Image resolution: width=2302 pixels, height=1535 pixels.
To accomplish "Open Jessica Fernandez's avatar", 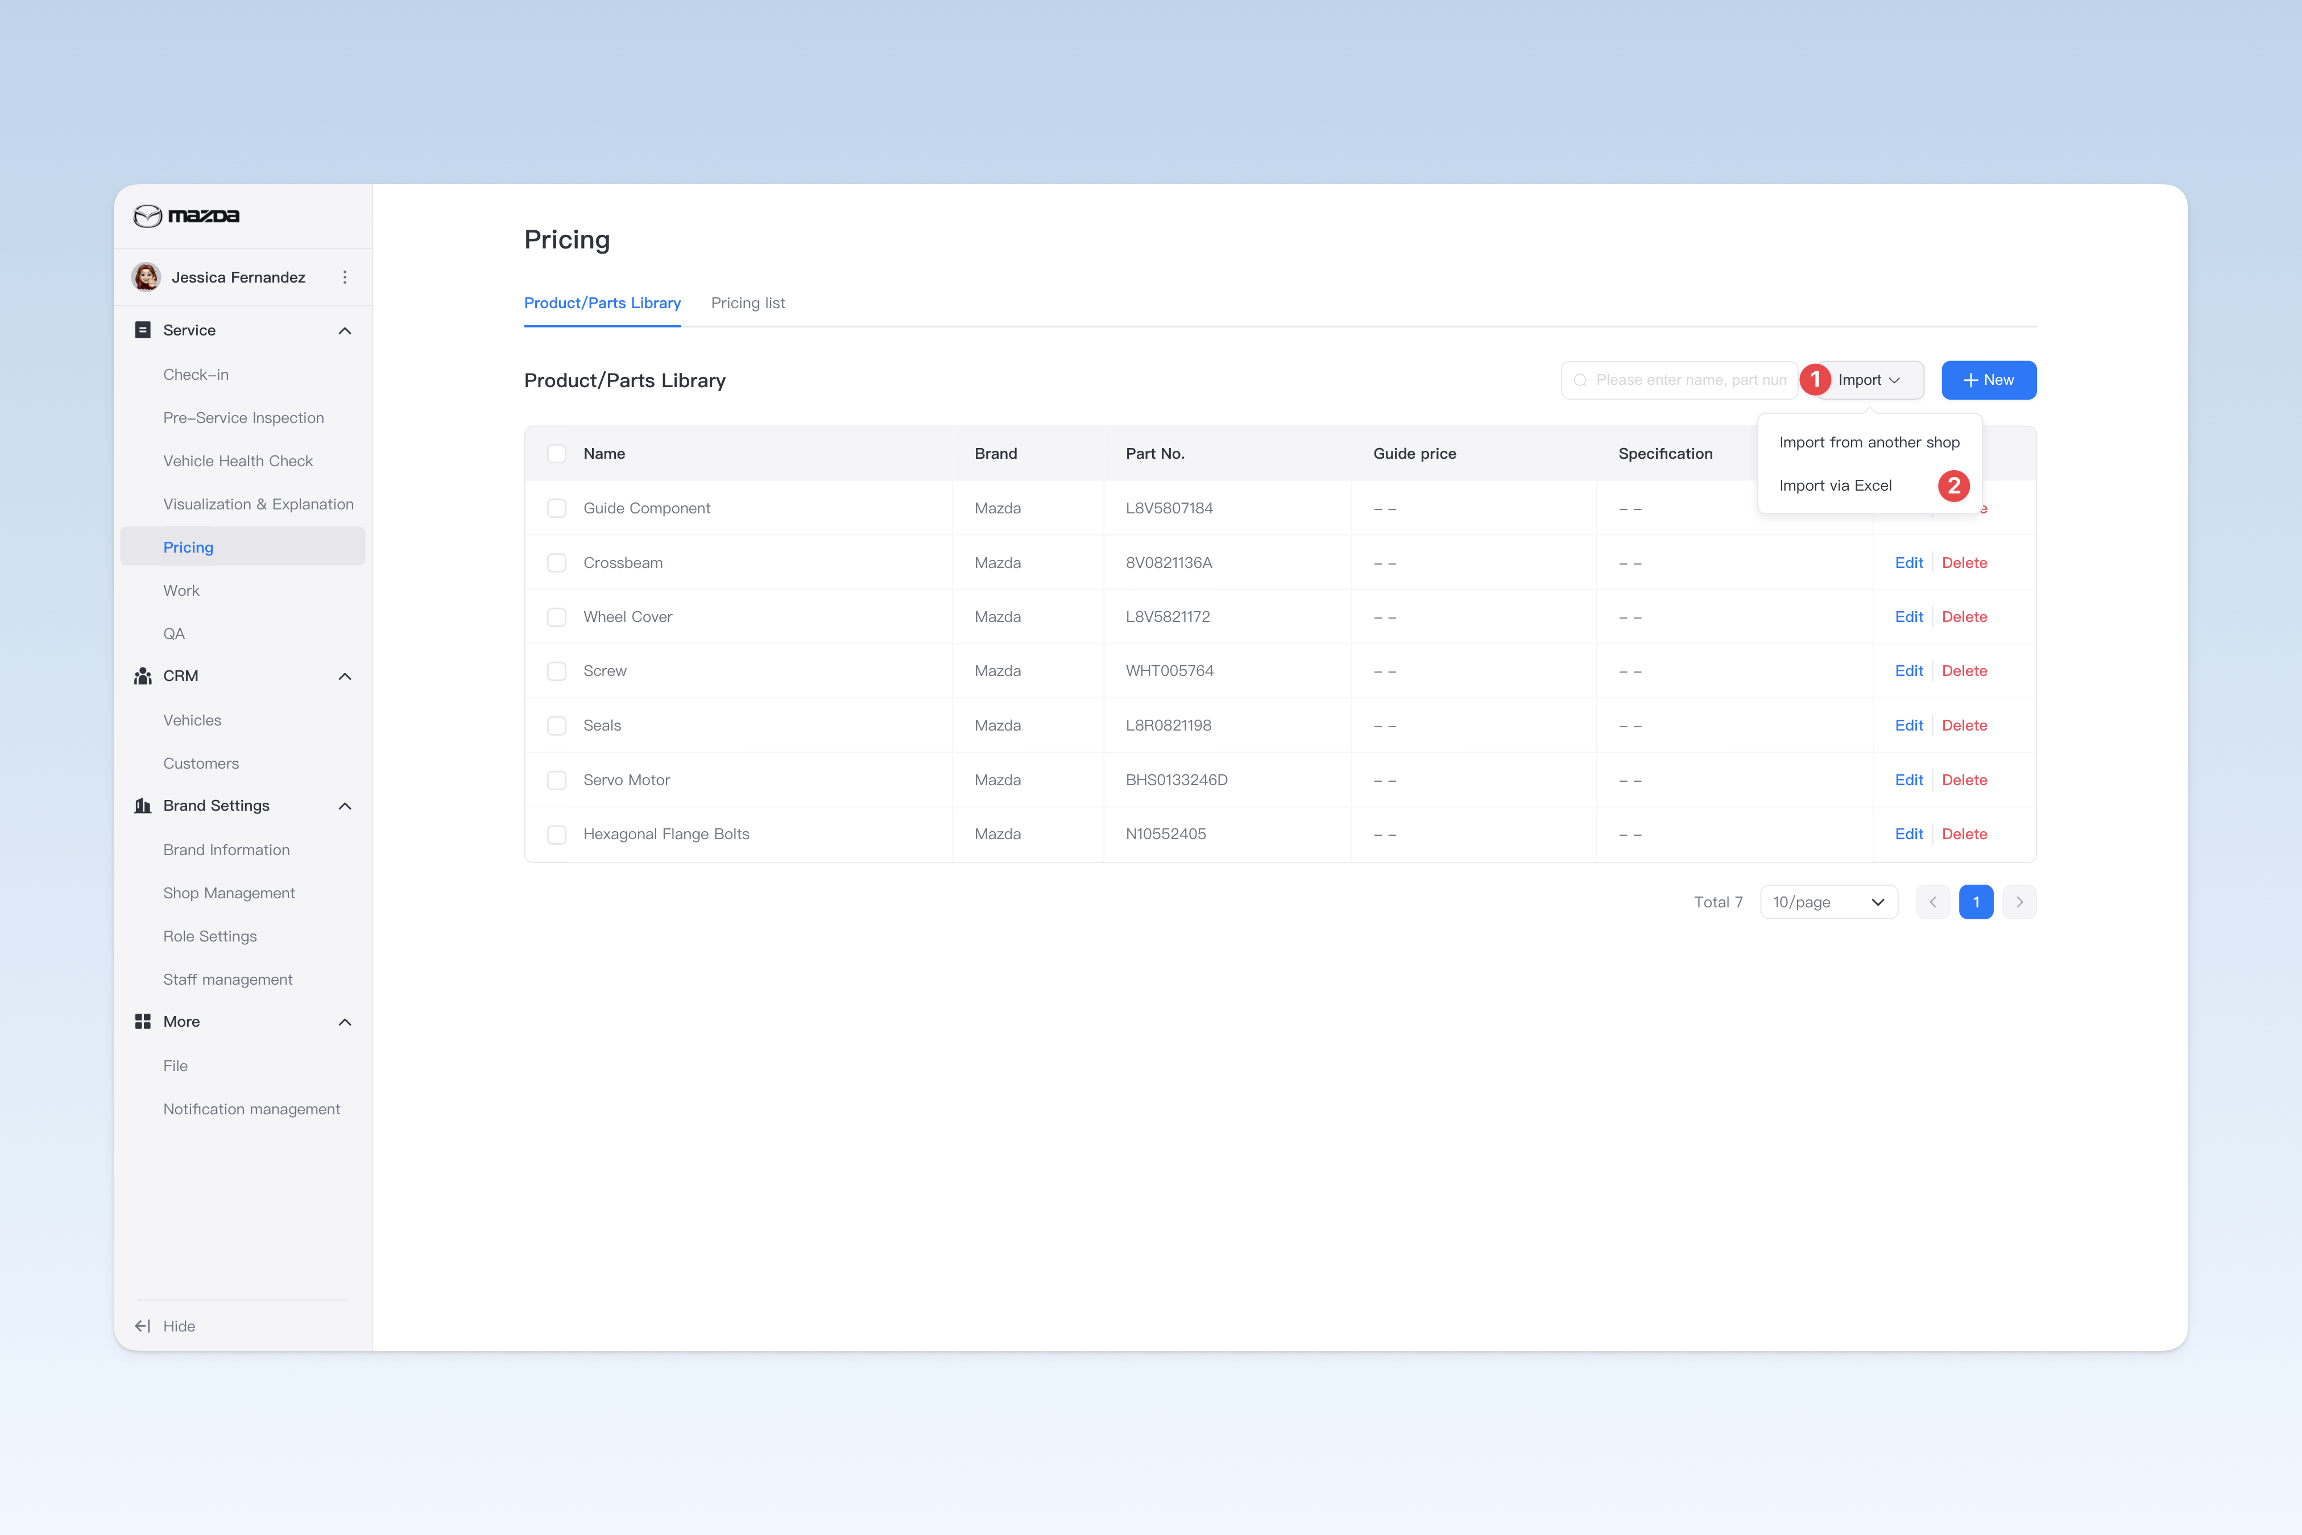I will click(x=147, y=277).
